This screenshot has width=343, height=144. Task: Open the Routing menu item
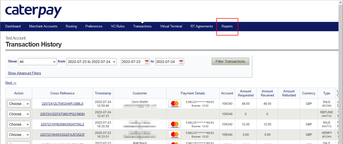(x=71, y=26)
